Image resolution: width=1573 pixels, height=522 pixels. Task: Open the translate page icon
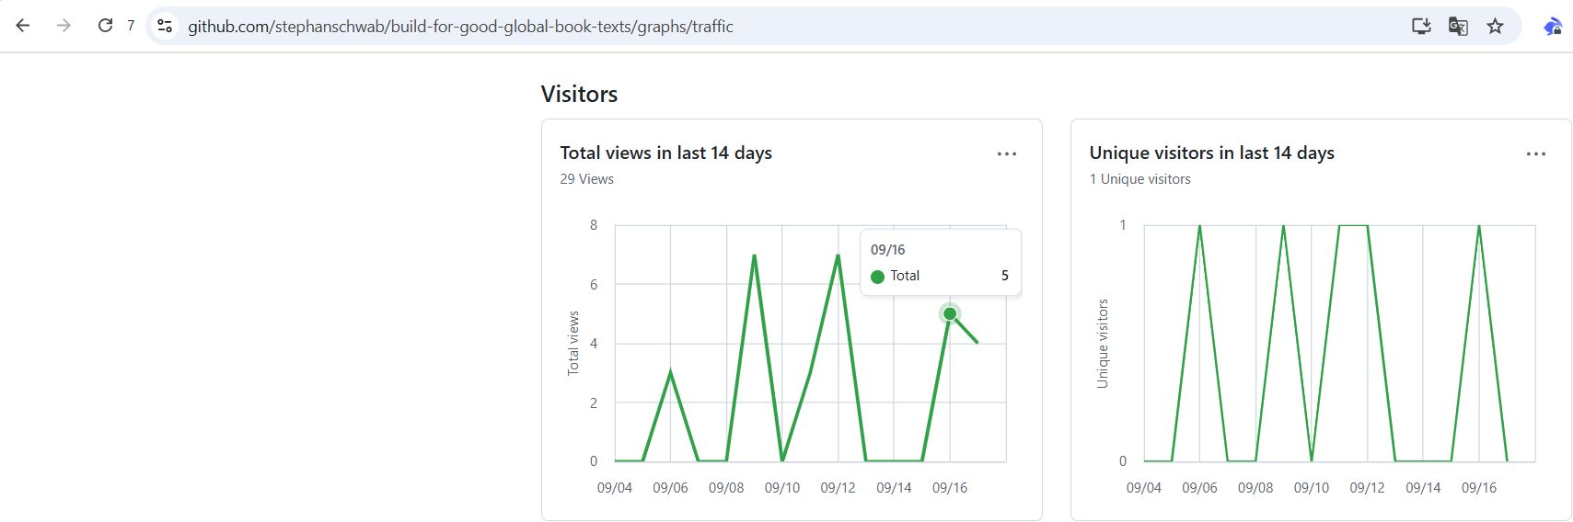click(1458, 26)
